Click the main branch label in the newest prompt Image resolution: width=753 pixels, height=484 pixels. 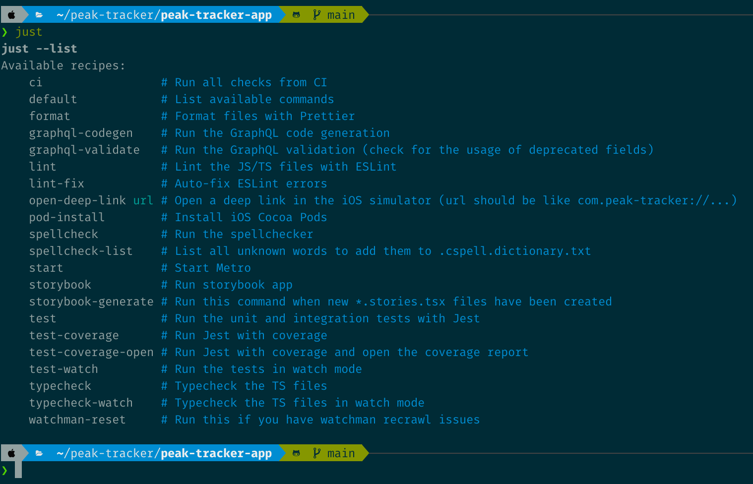click(341, 453)
